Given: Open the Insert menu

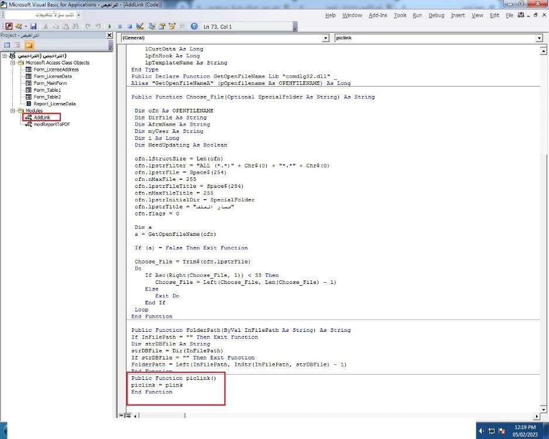Looking at the screenshot, I should click(x=458, y=15).
